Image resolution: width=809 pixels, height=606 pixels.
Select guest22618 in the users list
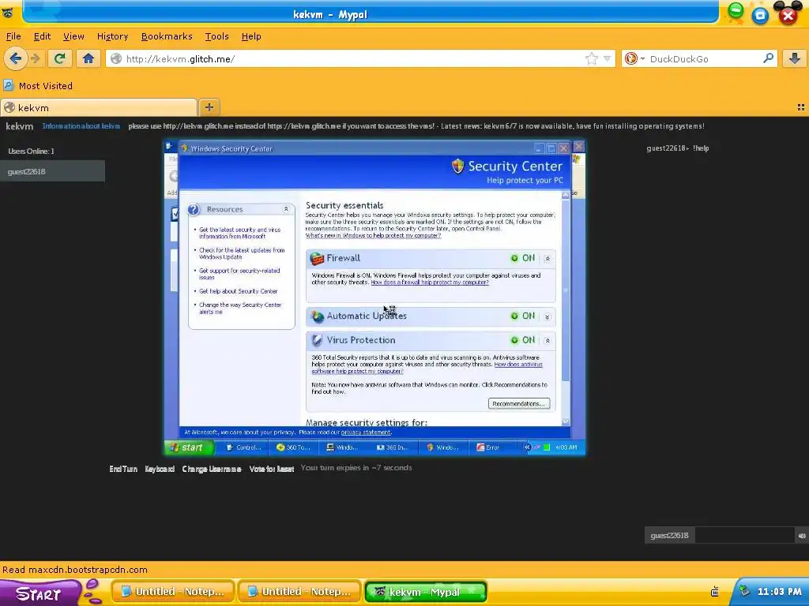53,171
